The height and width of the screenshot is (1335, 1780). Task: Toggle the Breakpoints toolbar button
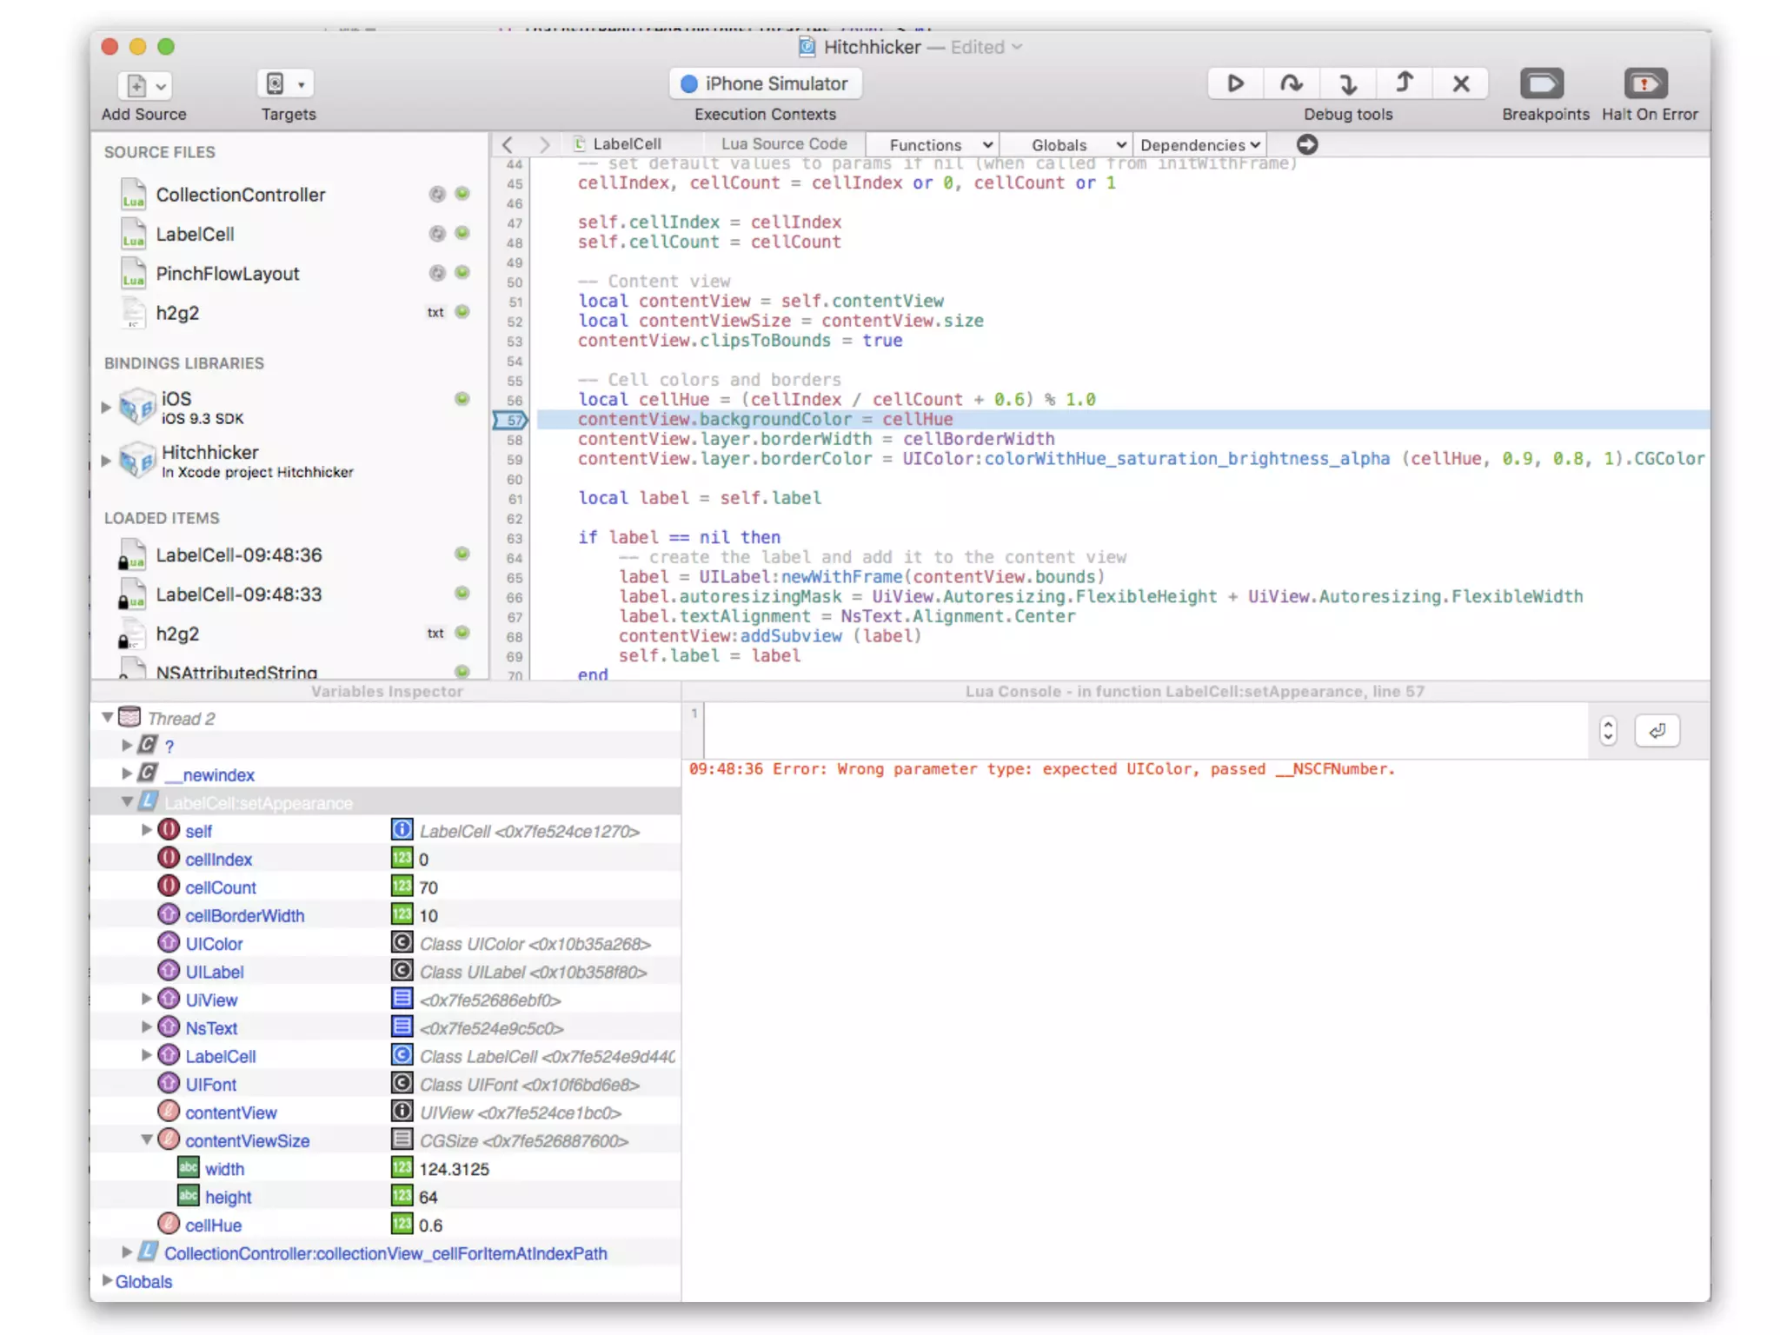(1542, 83)
